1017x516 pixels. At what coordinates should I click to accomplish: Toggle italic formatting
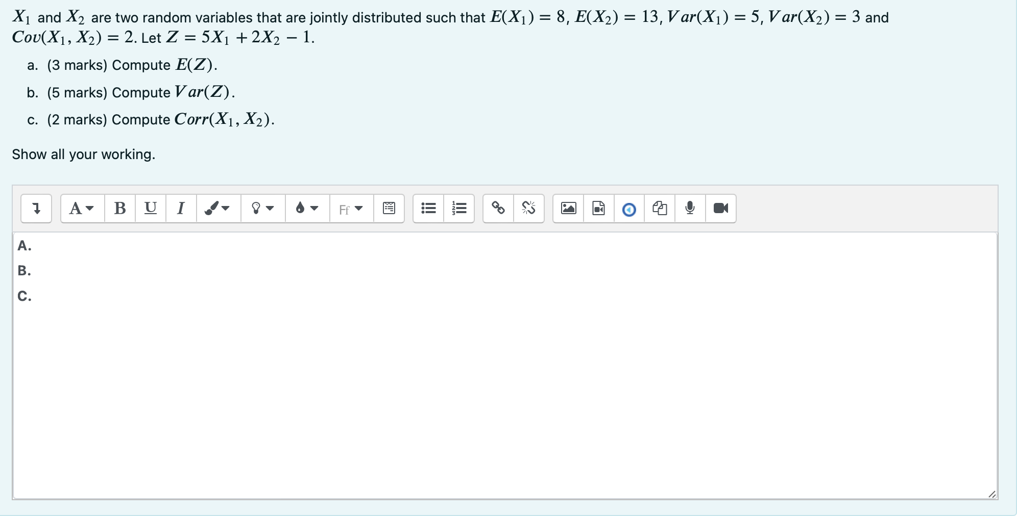tap(180, 208)
